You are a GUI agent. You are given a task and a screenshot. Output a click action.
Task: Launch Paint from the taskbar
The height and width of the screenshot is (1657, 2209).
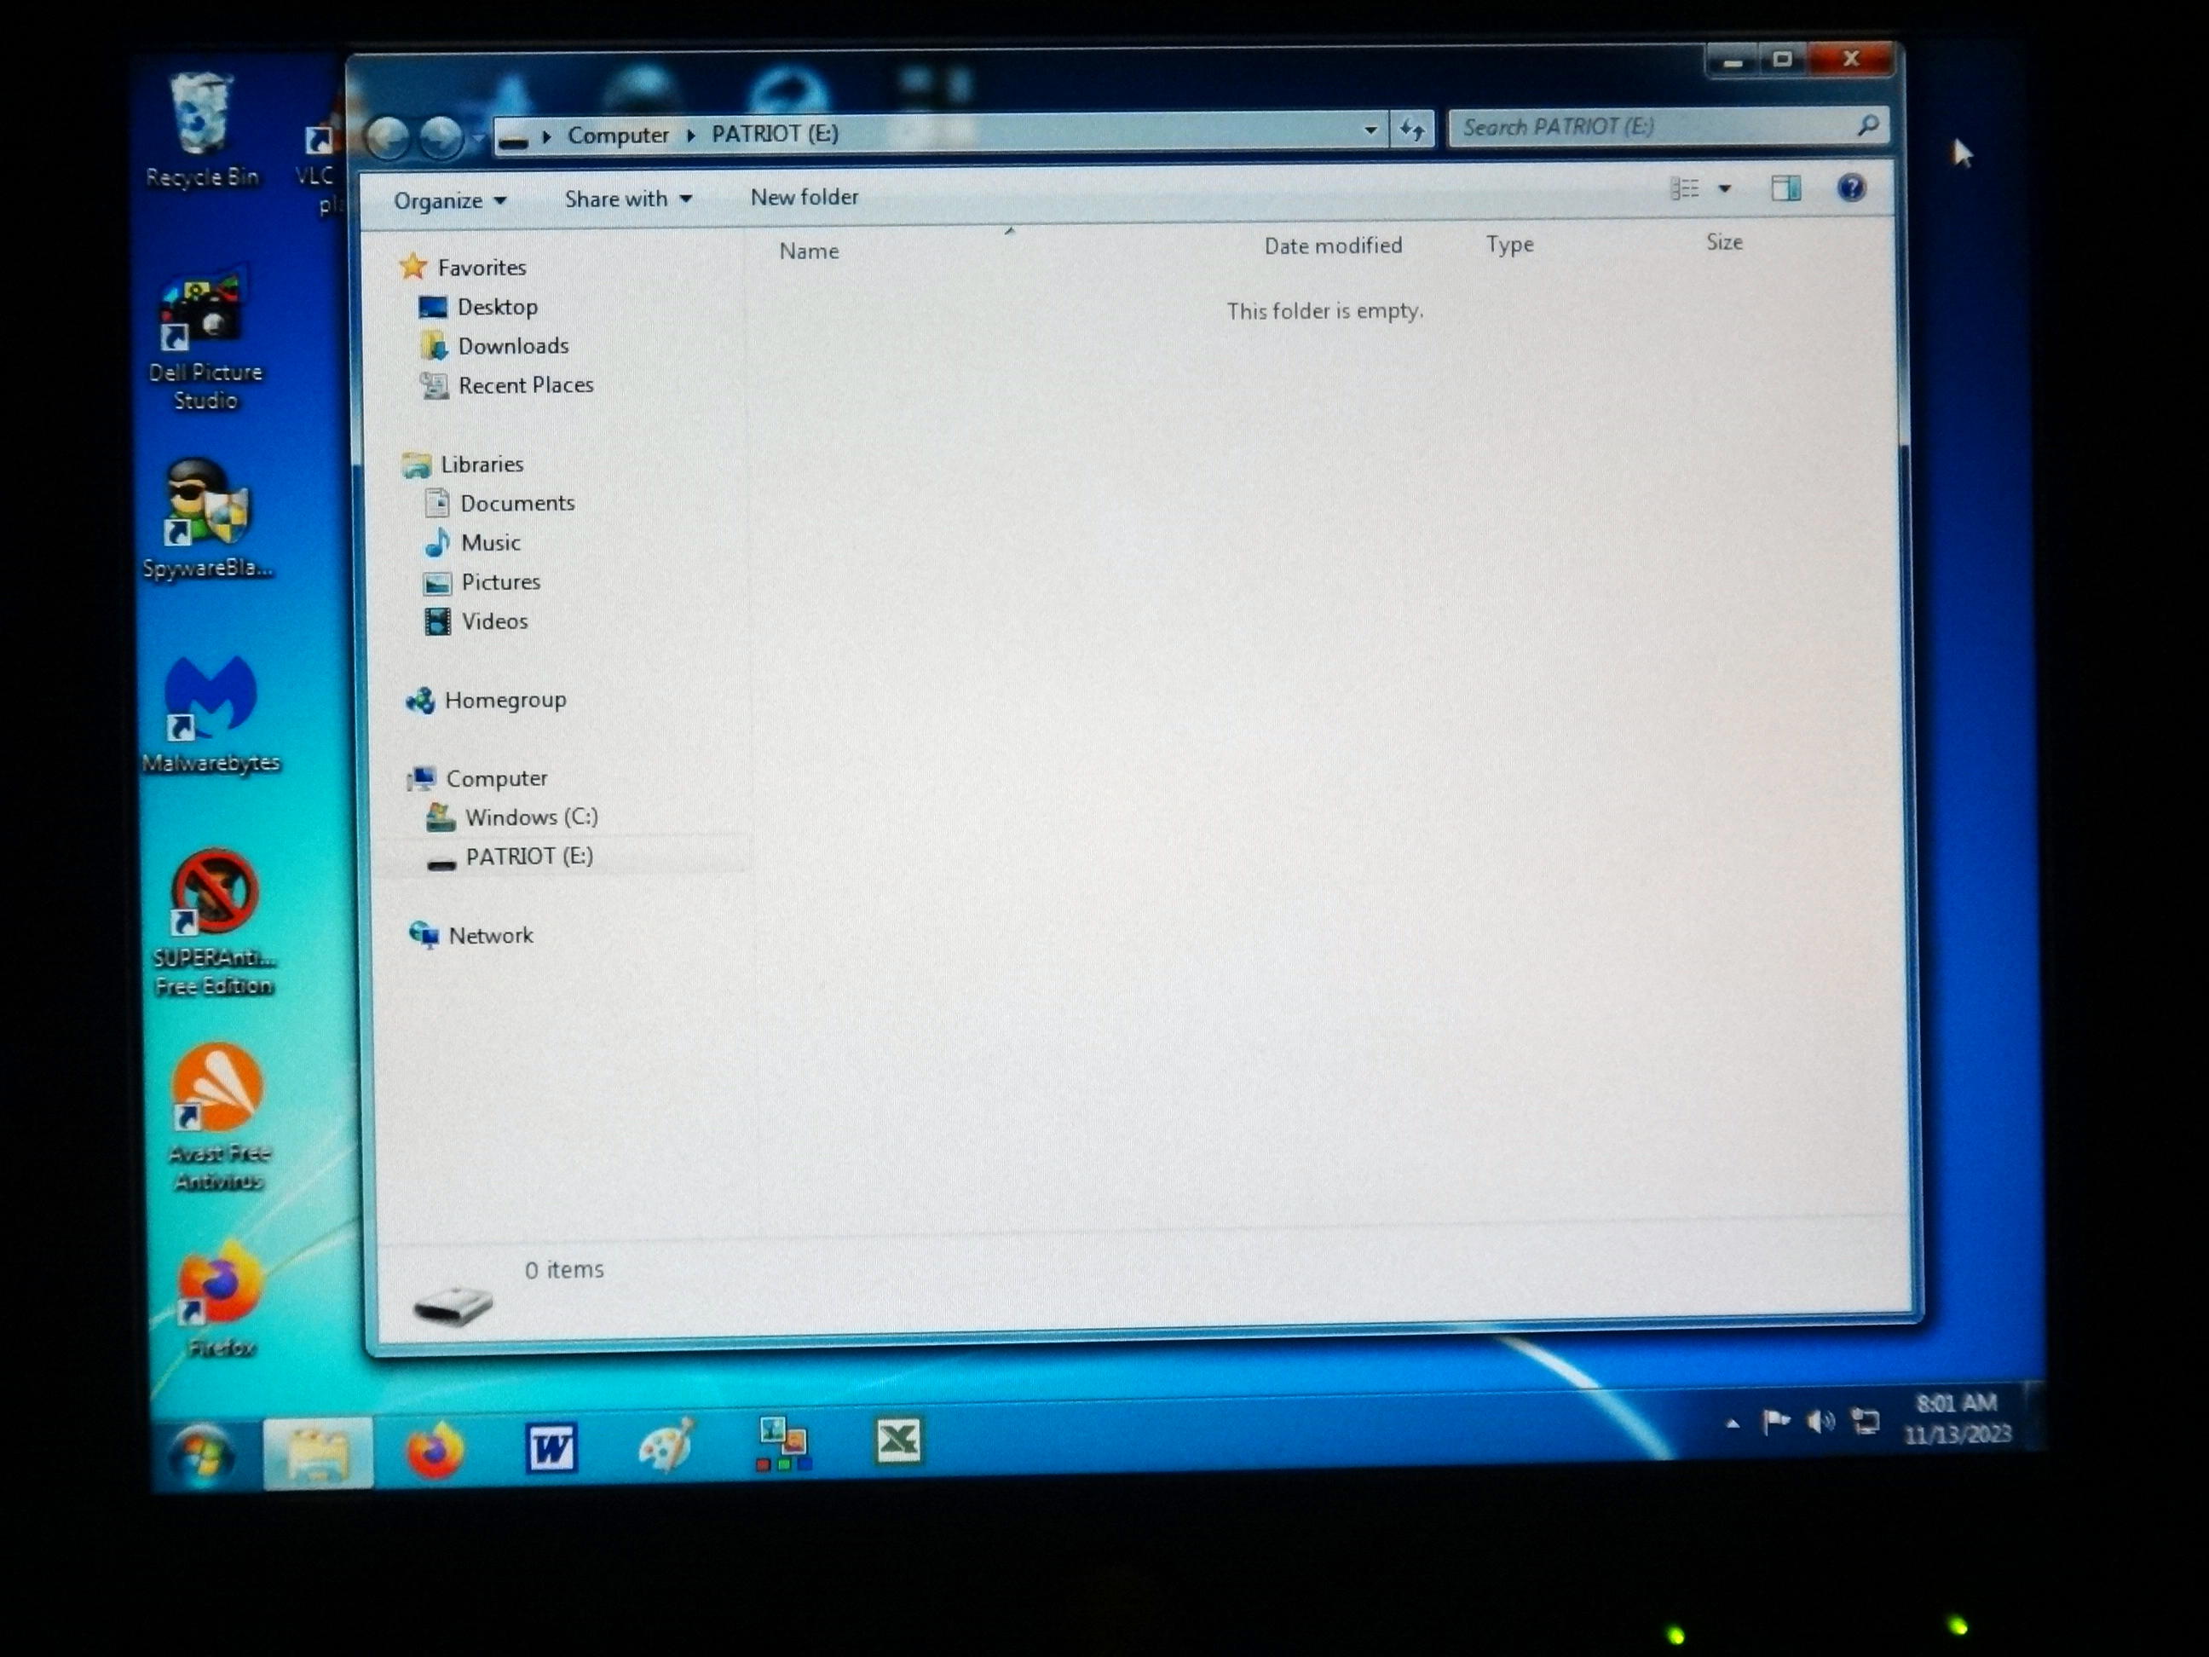coord(666,1444)
